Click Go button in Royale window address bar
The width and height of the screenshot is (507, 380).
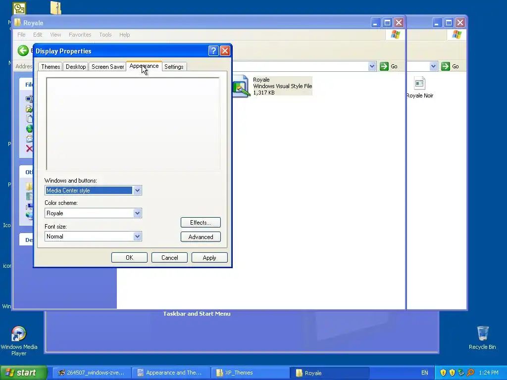click(x=389, y=66)
